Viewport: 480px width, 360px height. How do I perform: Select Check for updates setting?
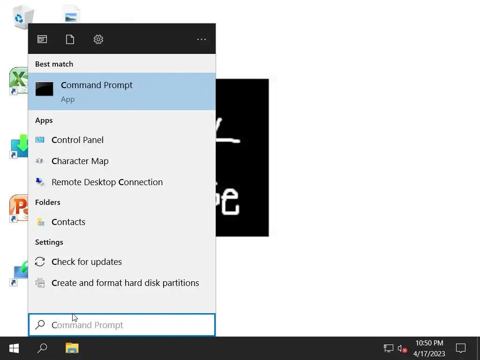[122, 262]
